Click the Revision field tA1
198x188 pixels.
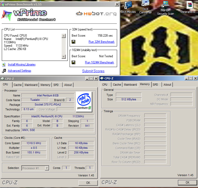(87, 126)
